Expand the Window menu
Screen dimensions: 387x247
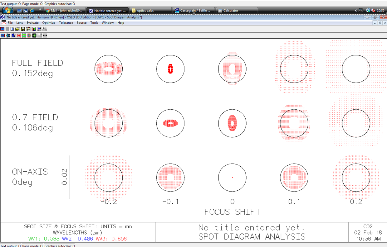click(108, 23)
